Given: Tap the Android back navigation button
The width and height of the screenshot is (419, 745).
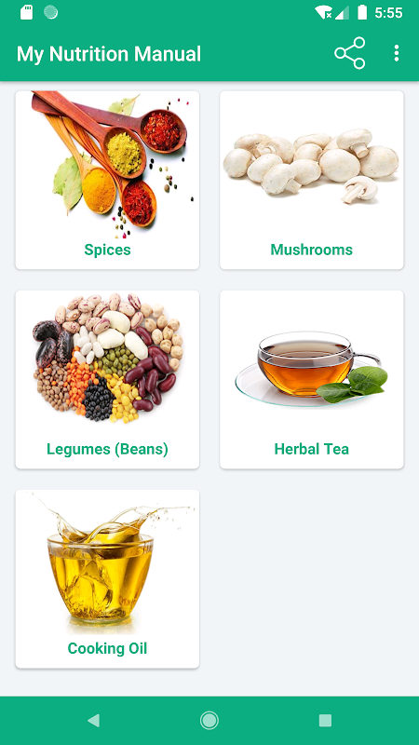Looking at the screenshot, I should (x=94, y=720).
